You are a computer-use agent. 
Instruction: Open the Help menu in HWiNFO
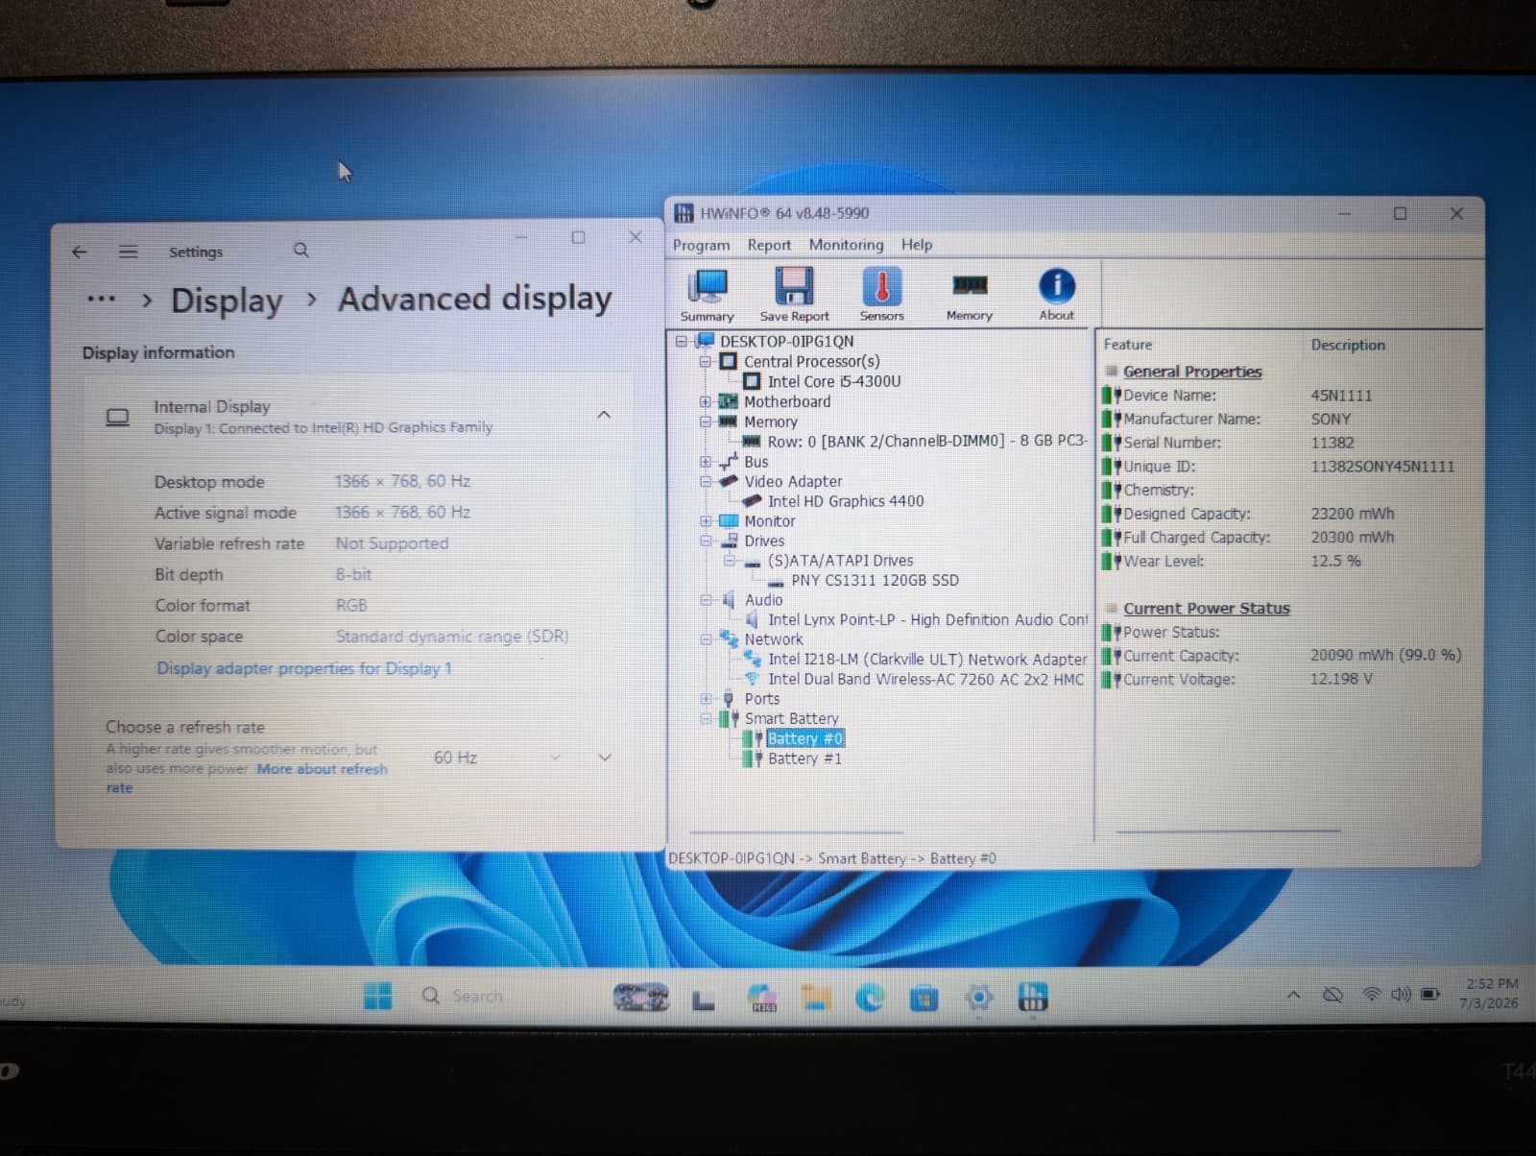pos(916,245)
